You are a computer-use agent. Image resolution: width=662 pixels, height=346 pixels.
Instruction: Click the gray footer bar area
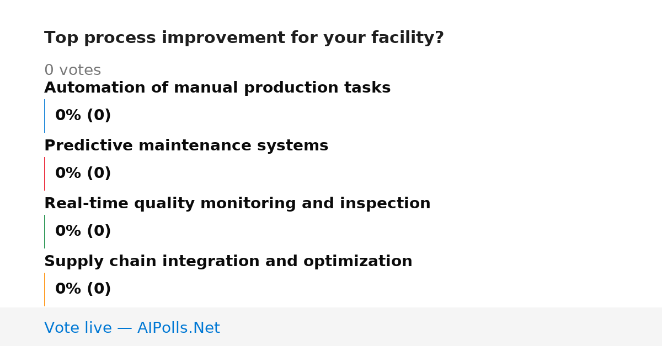(x=331, y=327)
